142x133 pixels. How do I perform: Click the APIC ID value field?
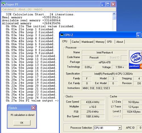coord(139,128)
